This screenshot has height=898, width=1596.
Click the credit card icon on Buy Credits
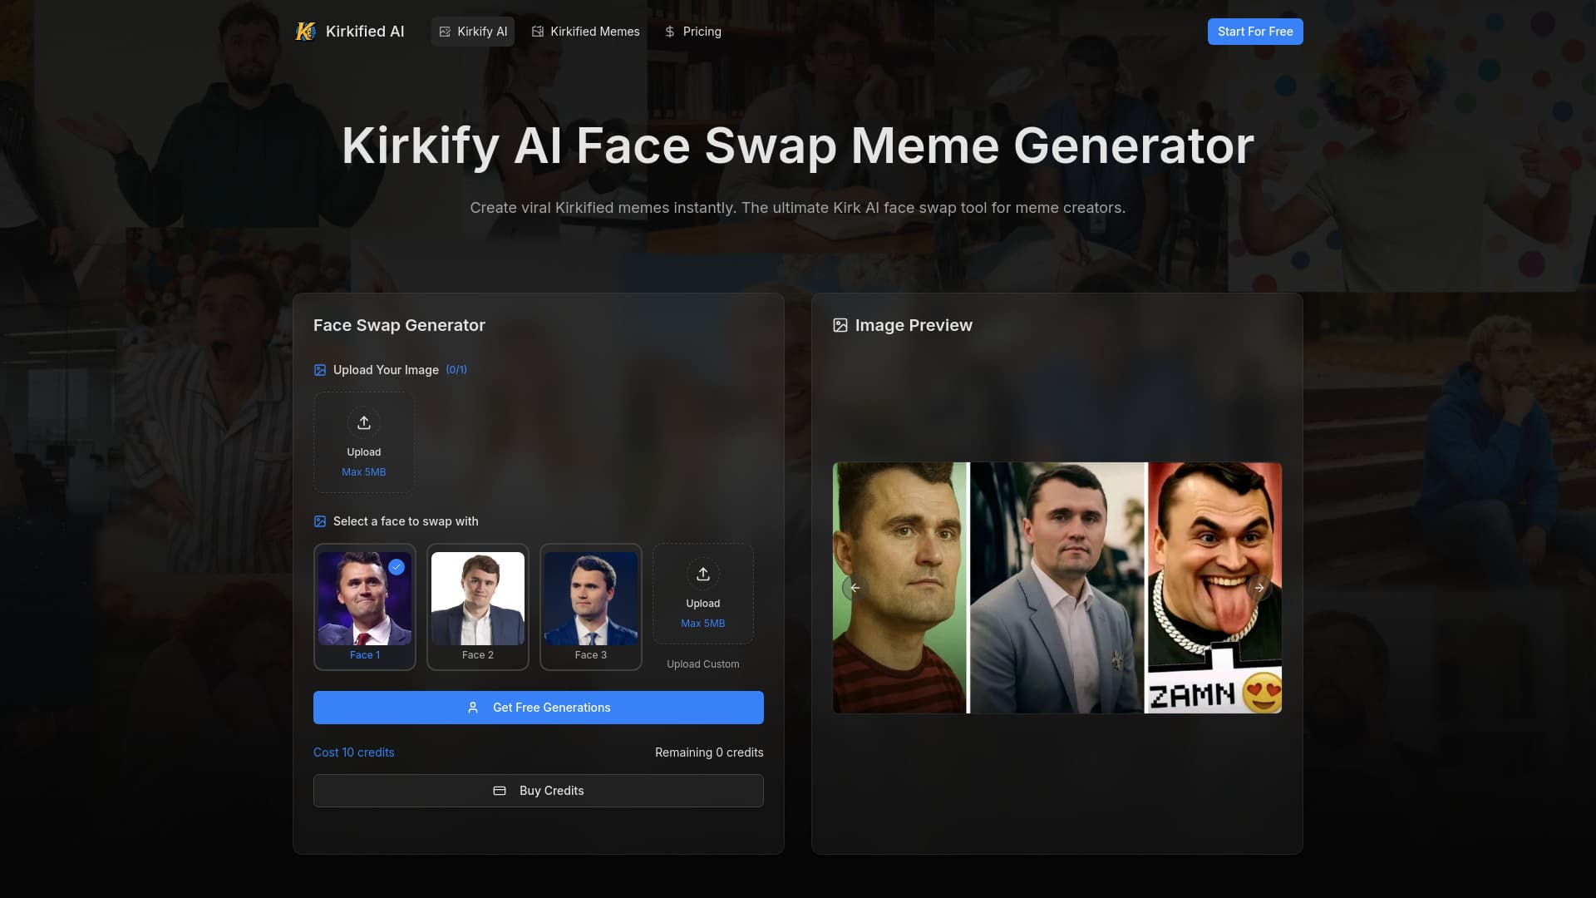pos(500,791)
